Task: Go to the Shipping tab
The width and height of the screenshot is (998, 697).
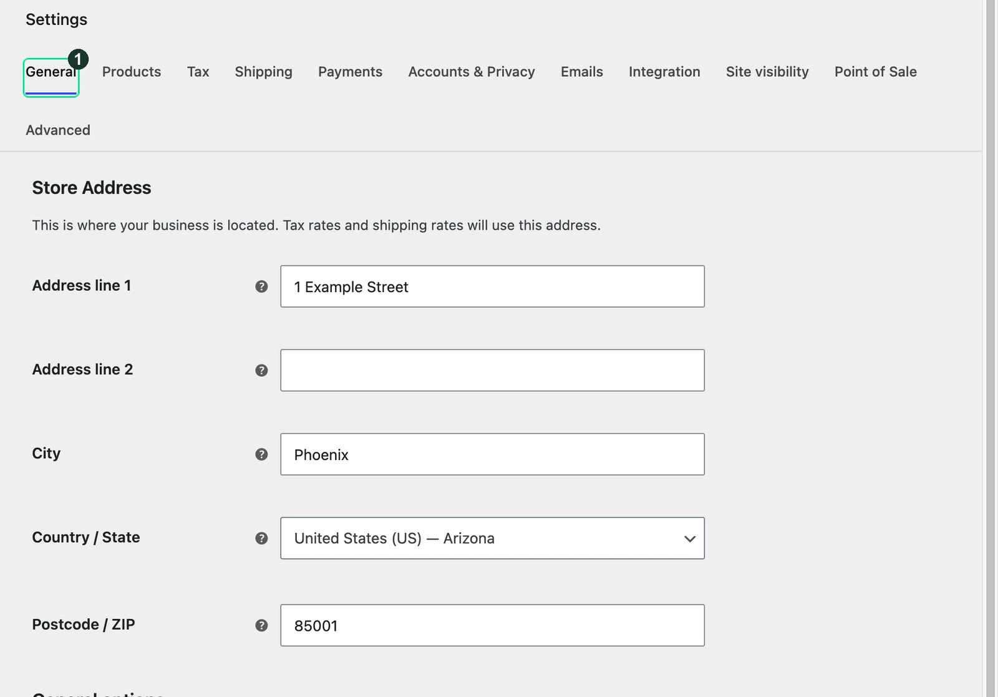Action: [263, 72]
